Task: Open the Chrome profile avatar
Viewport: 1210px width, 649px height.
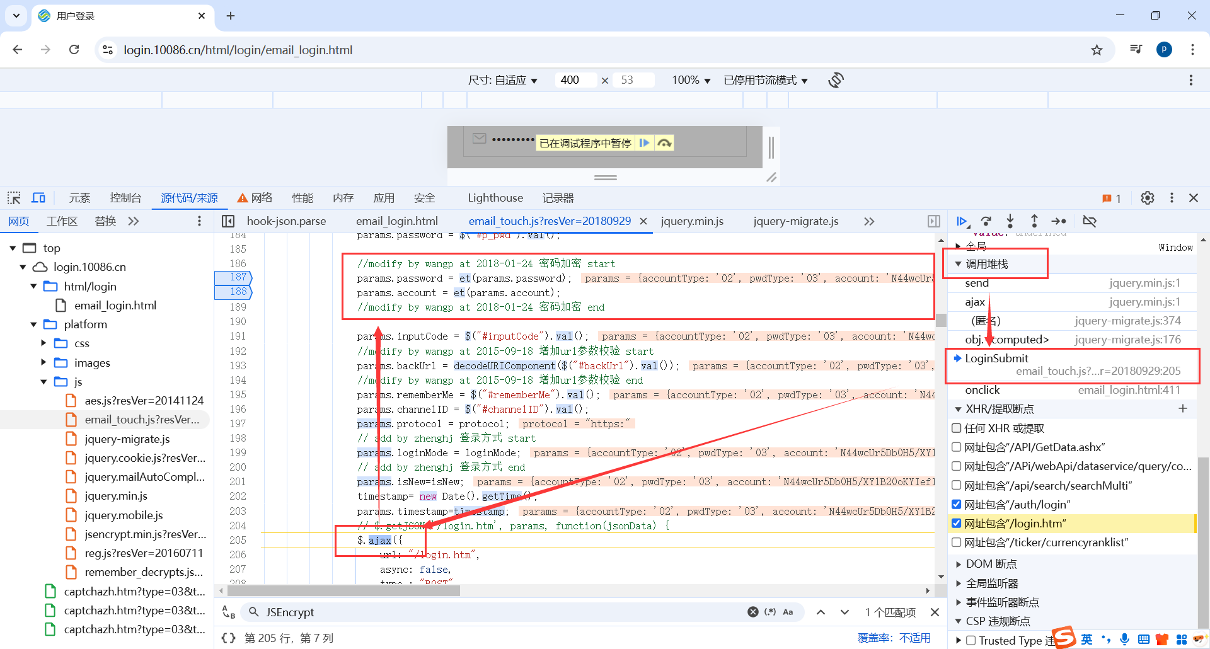Action: coord(1164,50)
